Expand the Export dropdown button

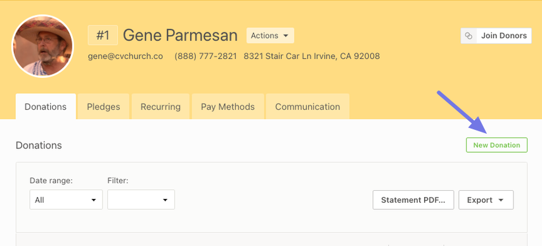tap(486, 200)
